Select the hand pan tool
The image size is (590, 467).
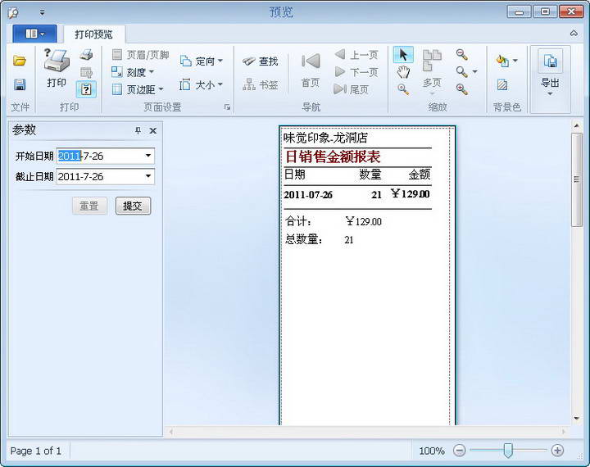[403, 71]
